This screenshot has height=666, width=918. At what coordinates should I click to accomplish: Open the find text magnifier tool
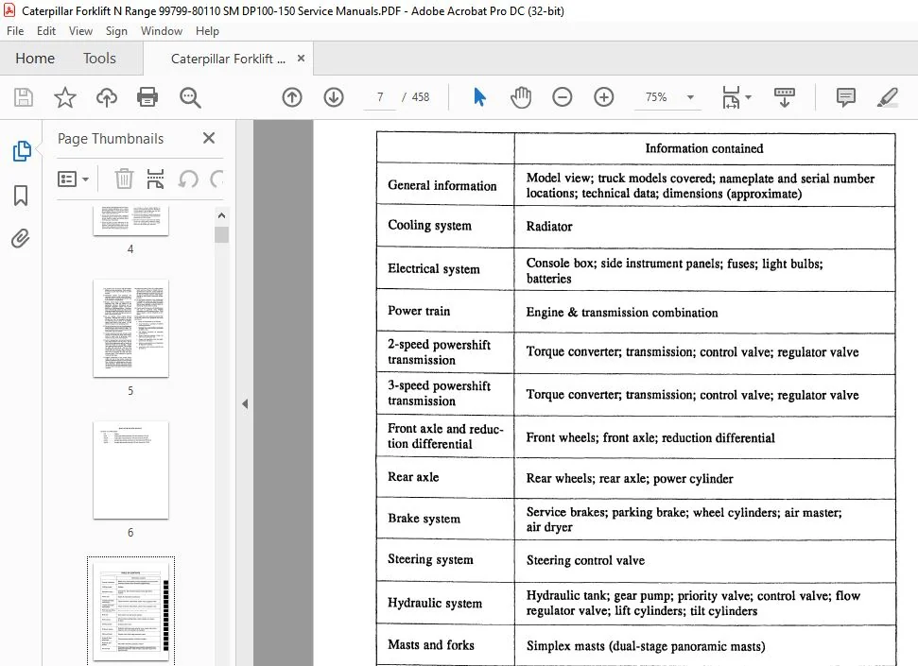[x=190, y=97]
